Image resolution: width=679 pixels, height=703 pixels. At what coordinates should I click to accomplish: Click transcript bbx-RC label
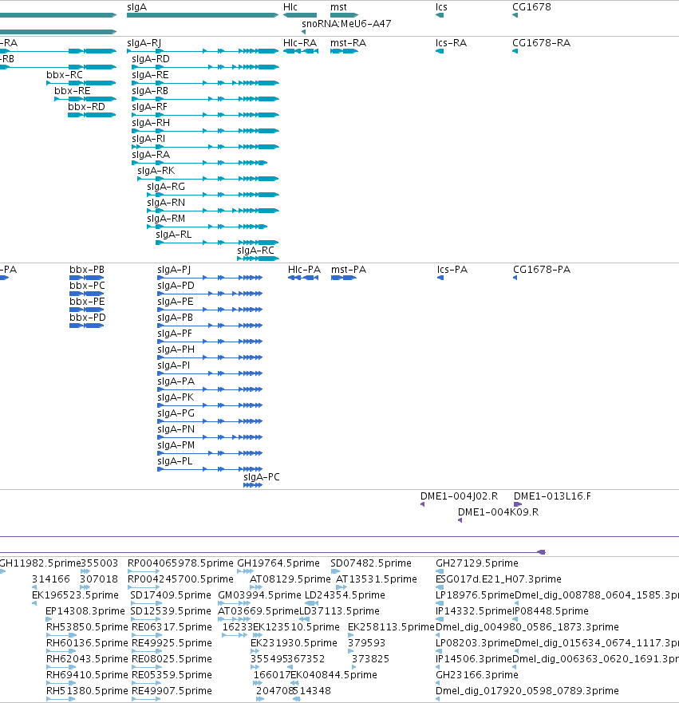(x=65, y=75)
